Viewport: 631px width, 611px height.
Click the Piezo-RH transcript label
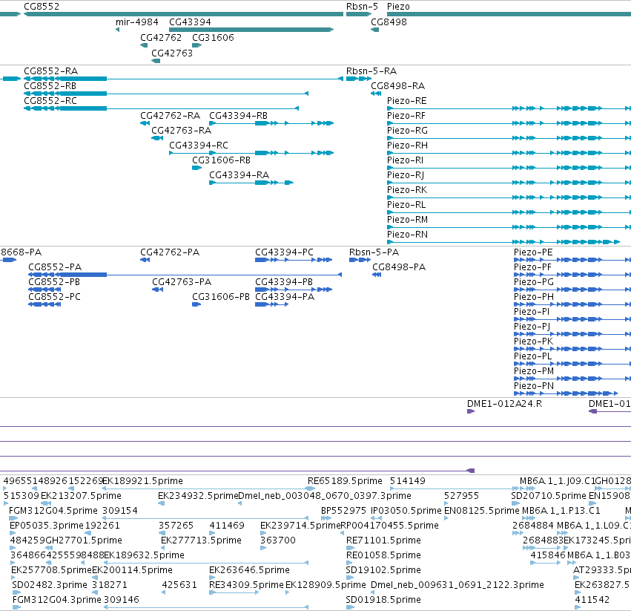click(407, 146)
